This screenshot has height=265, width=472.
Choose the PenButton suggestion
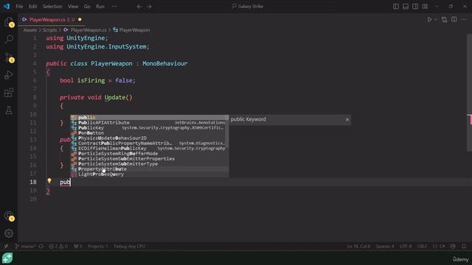click(149, 132)
